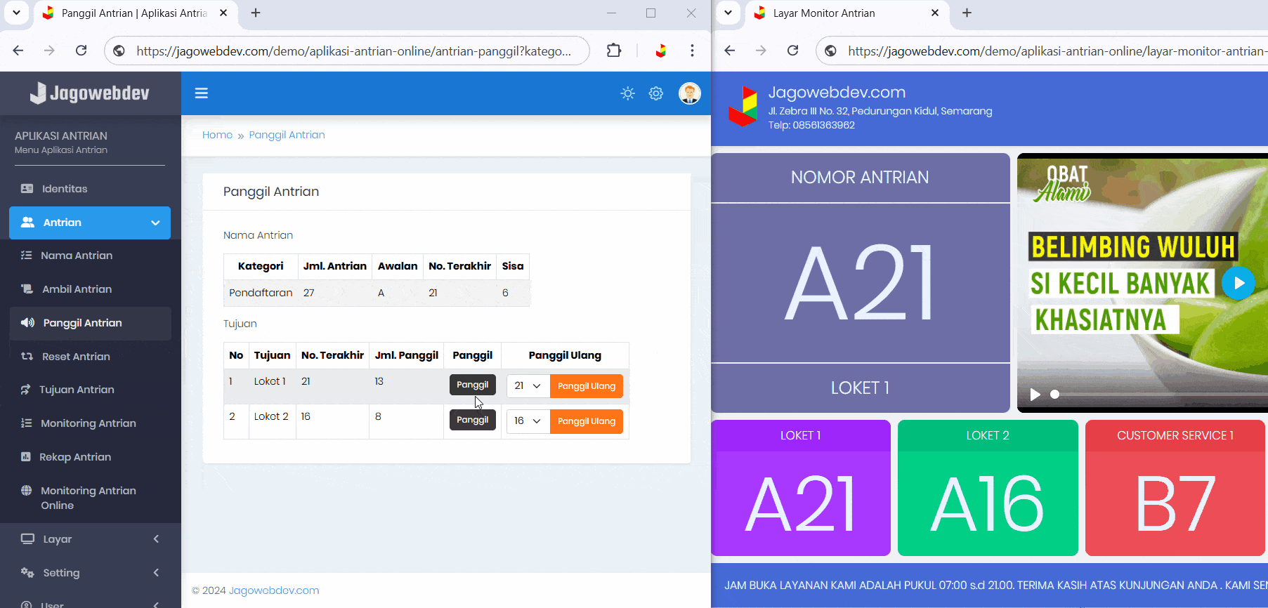This screenshot has height=608, width=1268.
Task: Click the user avatar icon
Action: (689, 93)
